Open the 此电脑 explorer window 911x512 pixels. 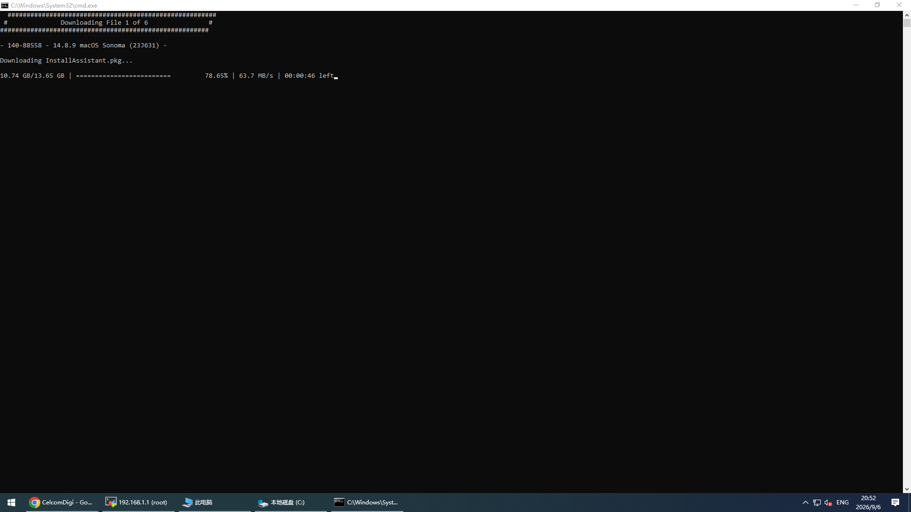coord(214,503)
